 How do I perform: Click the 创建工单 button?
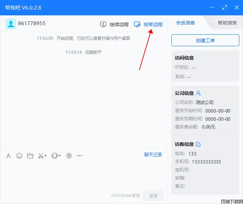(x=205, y=40)
